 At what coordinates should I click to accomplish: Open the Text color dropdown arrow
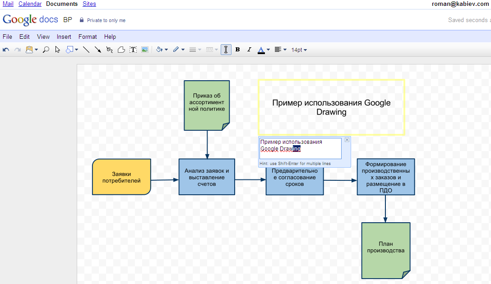(x=268, y=50)
